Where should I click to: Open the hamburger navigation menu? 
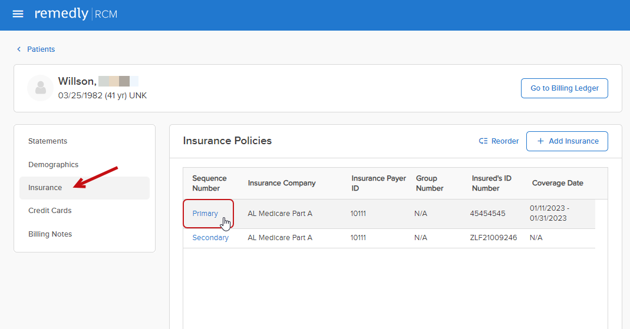point(18,14)
